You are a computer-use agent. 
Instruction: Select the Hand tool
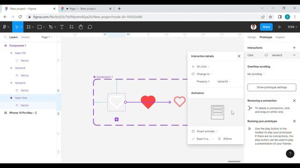point(81,27)
